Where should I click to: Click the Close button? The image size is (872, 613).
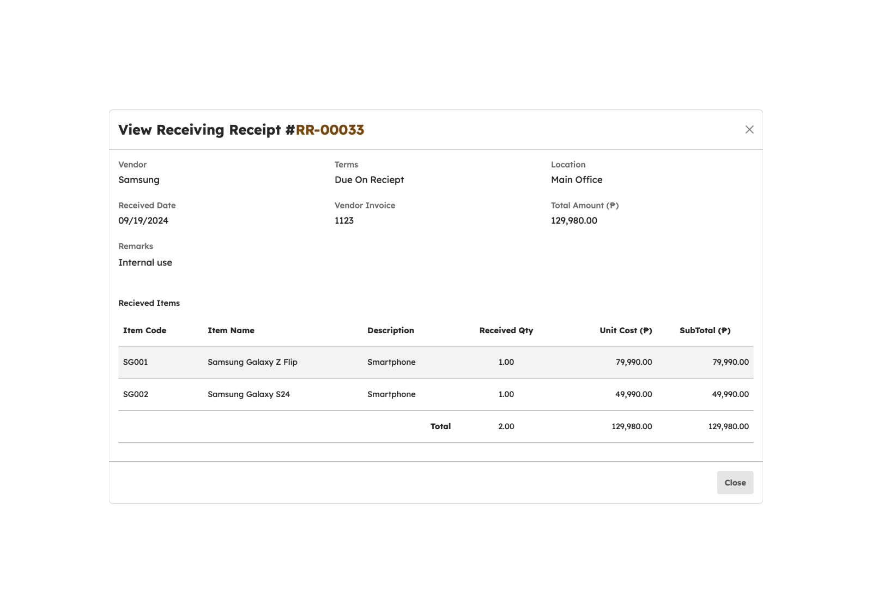[x=735, y=483]
